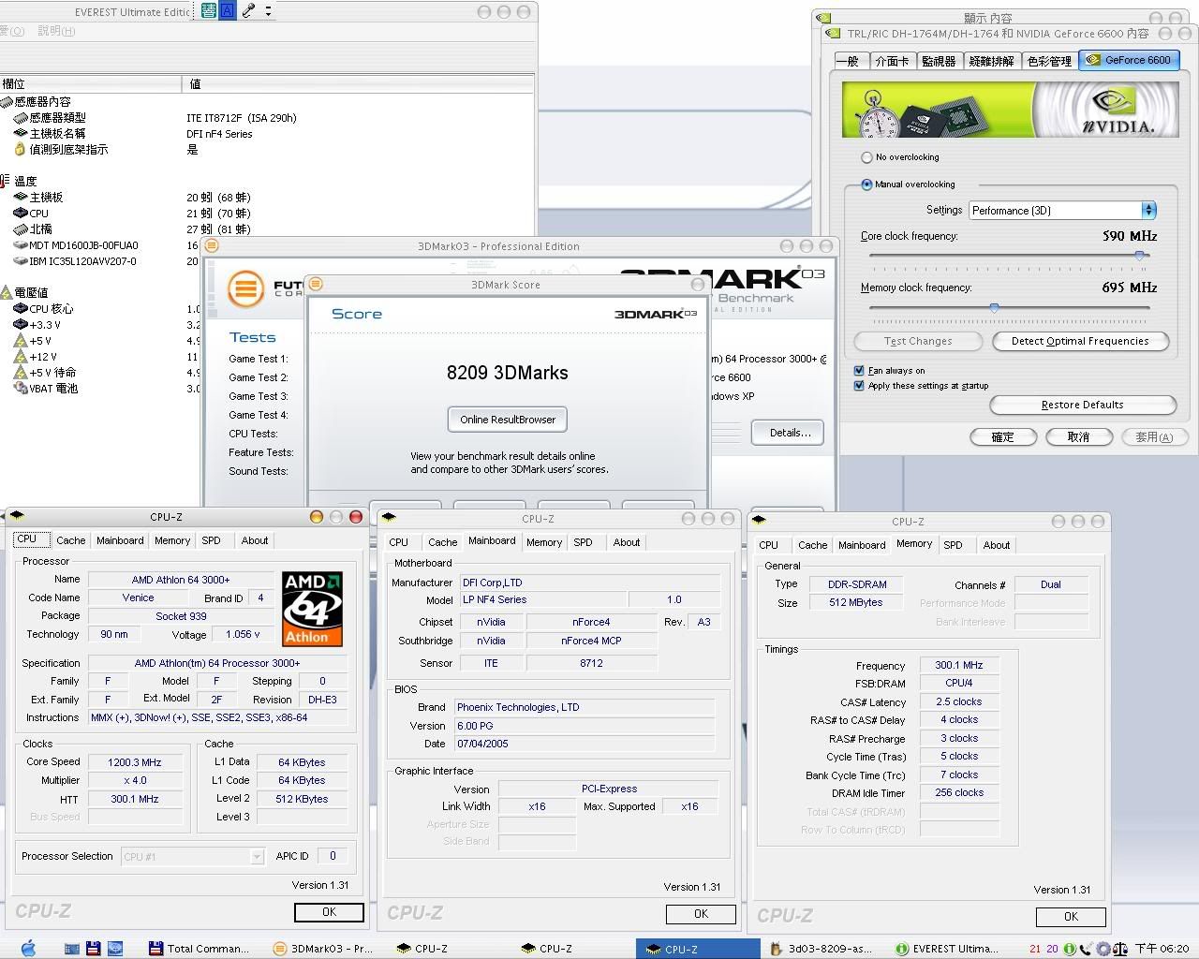The height and width of the screenshot is (959, 1199).
Task: Click the 3d03-8209-as... taskbar button
Action: tap(821, 949)
